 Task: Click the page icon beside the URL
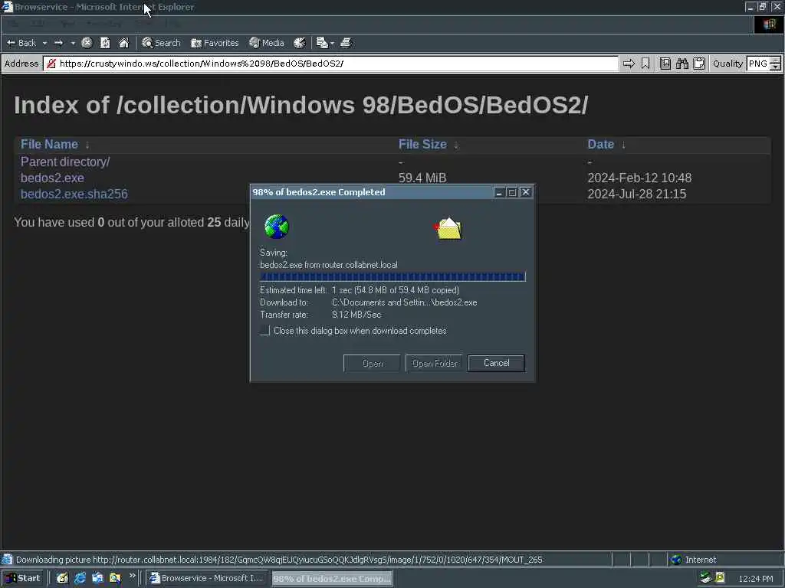click(51, 64)
